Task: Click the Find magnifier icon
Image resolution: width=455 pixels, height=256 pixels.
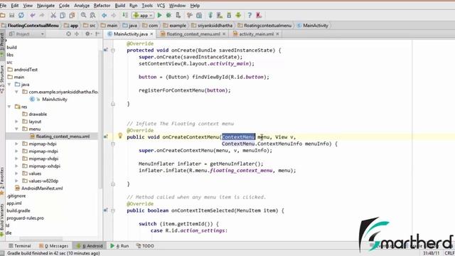Action: point(84,16)
